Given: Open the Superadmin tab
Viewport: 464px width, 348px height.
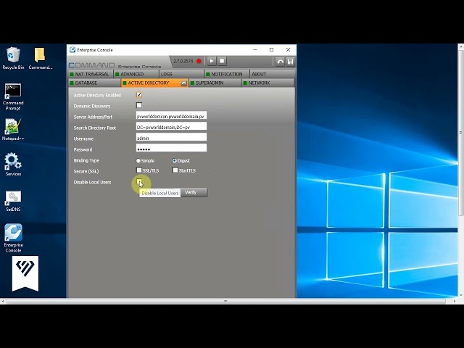Looking at the screenshot, I should pyautogui.click(x=215, y=83).
